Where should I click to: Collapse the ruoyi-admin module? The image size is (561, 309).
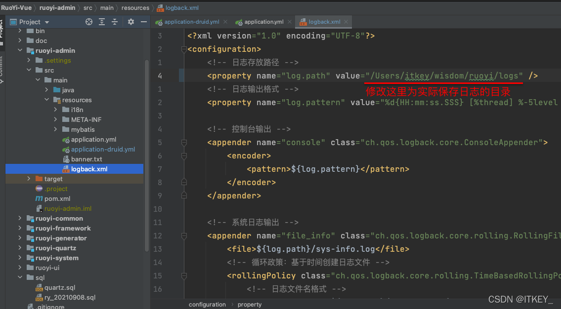tap(20, 50)
